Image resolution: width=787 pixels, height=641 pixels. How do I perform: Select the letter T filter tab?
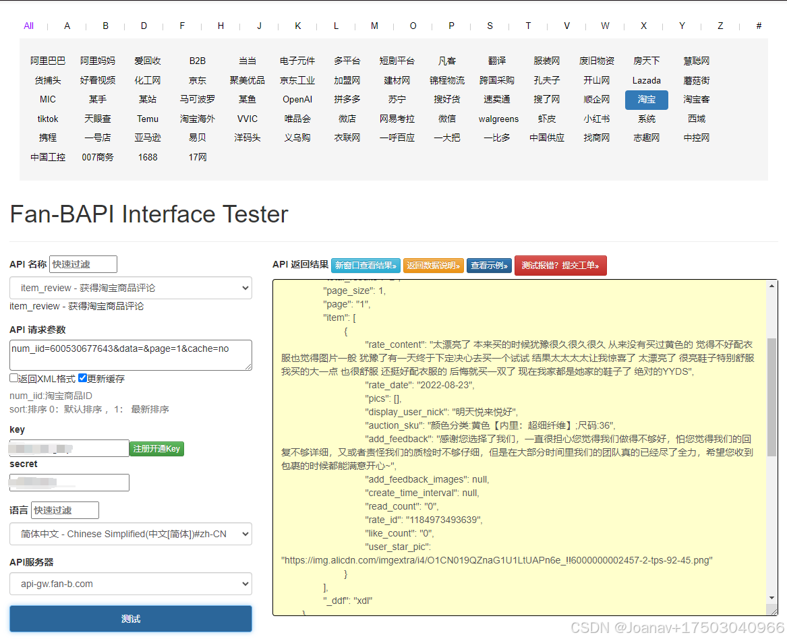pyautogui.click(x=528, y=26)
